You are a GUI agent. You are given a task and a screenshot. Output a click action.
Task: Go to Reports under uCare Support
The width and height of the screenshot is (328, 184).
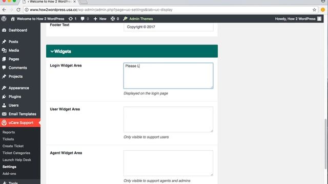(x=9, y=132)
